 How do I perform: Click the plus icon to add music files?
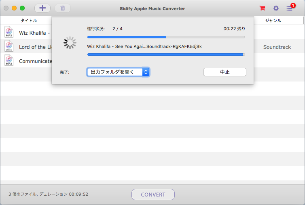[42, 8]
